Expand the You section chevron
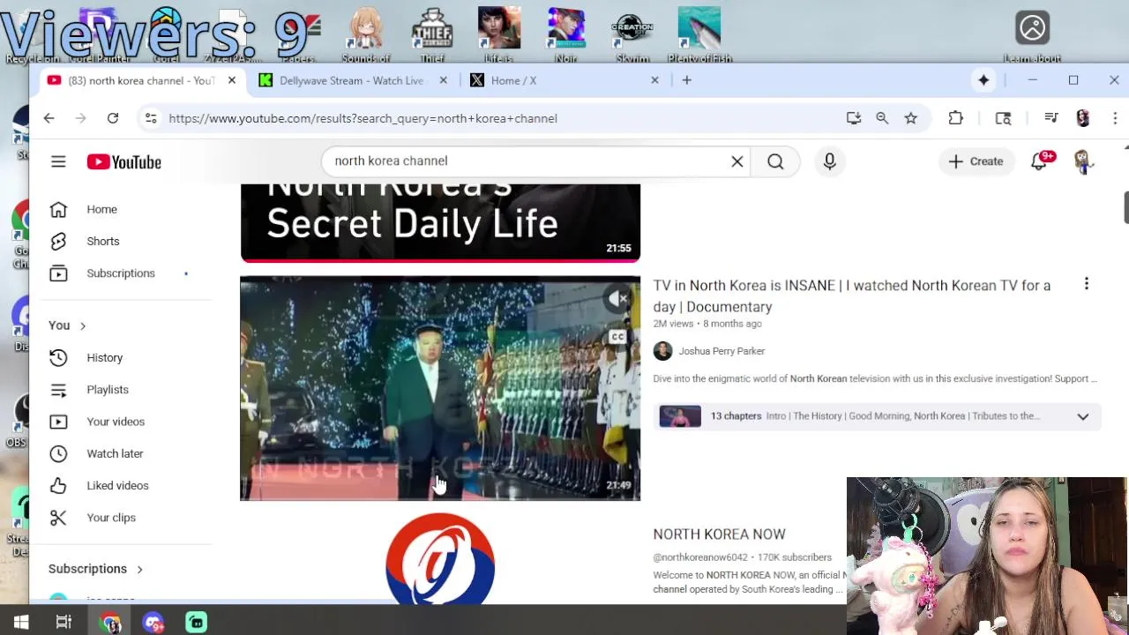The width and height of the screenshot is (1129, 635). 83,326
